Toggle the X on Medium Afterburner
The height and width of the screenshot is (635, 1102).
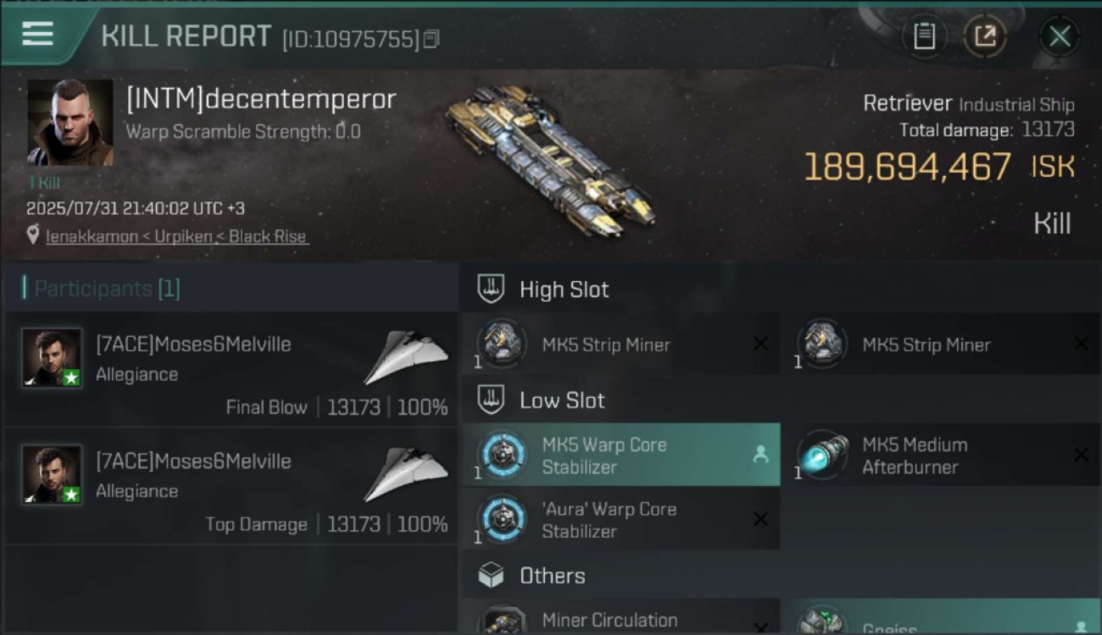1081,455
